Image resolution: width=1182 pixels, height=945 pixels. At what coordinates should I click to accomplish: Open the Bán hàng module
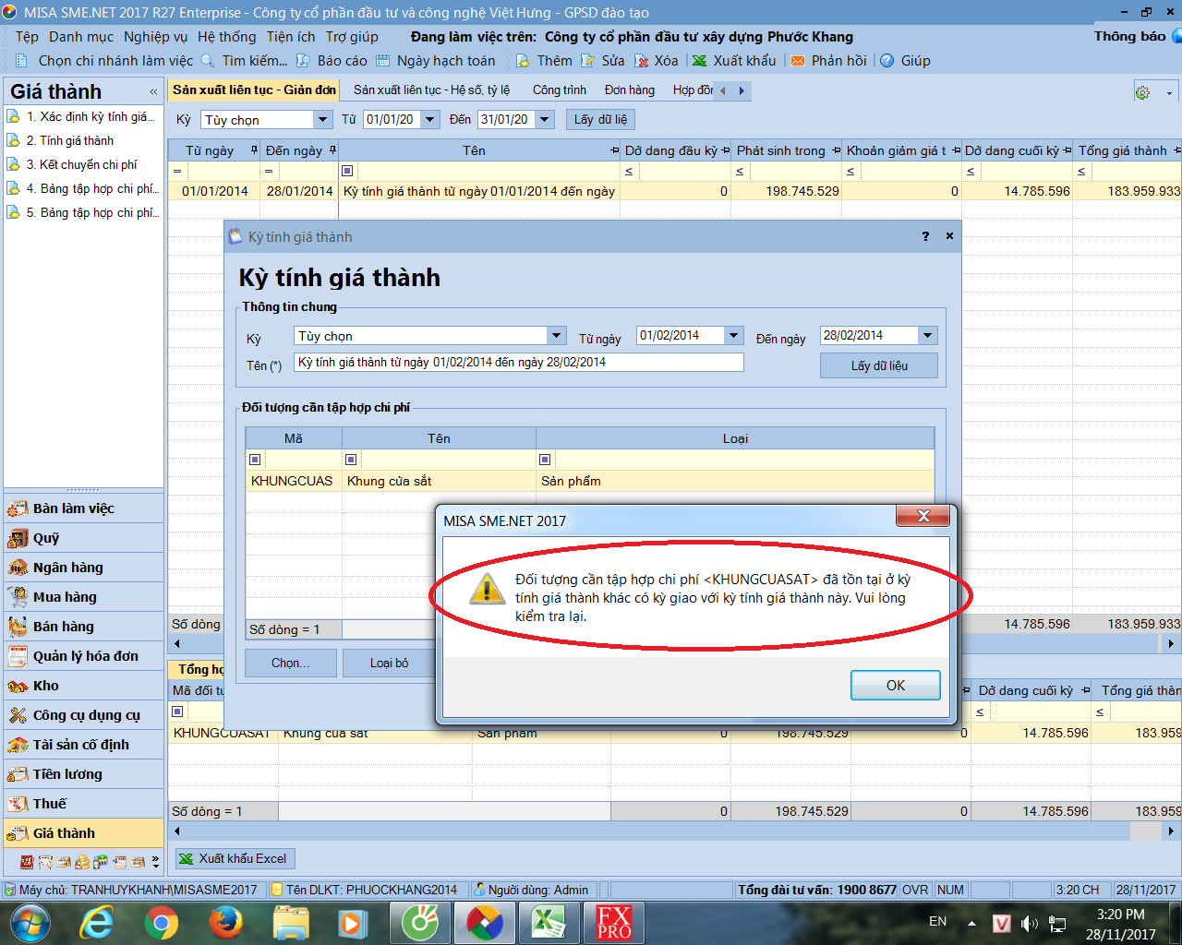83,627
